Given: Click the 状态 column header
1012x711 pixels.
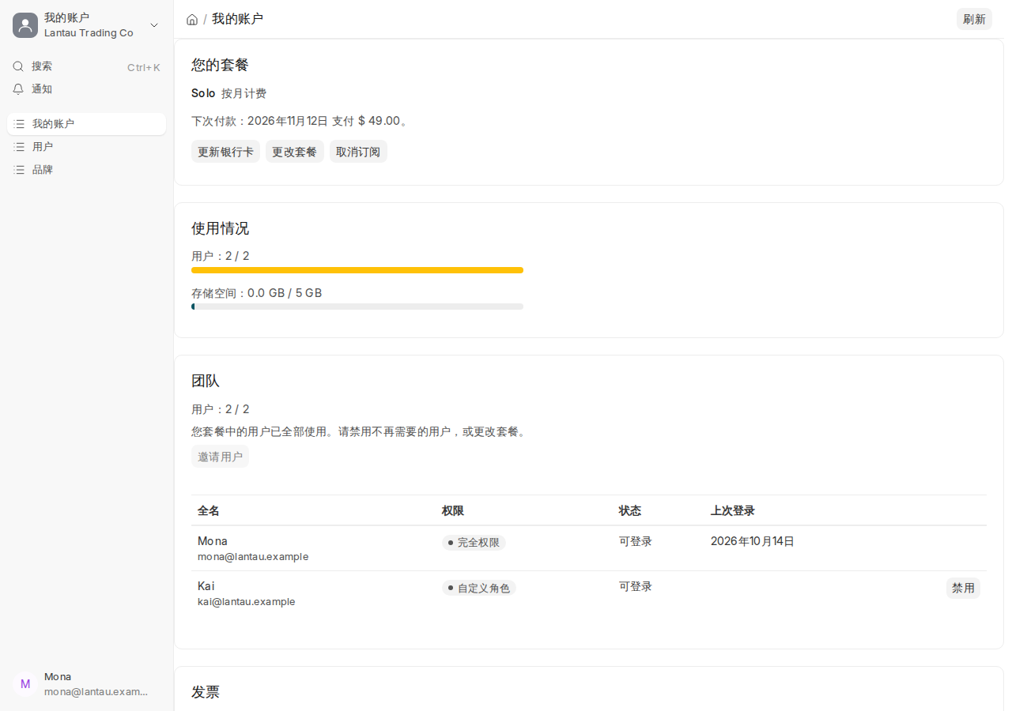Looking at the screenshot, I should coord(630,511).
